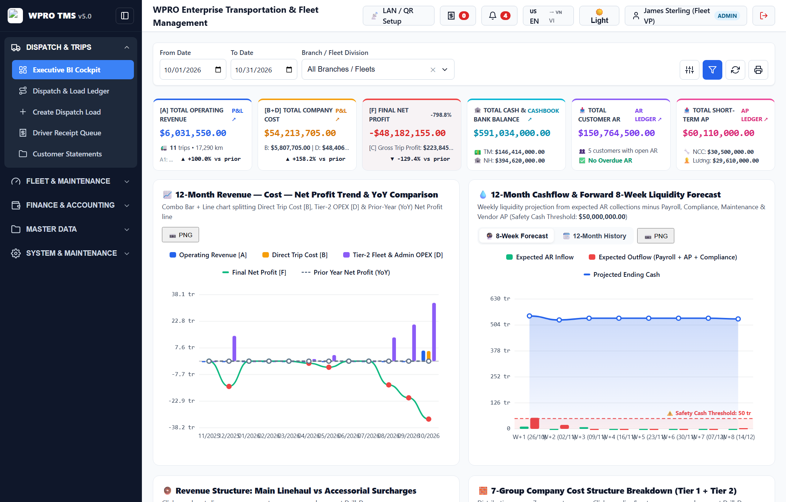Collapse the sidebar panel icon
This screenshot has height=502, width=786.
(125, 16)
